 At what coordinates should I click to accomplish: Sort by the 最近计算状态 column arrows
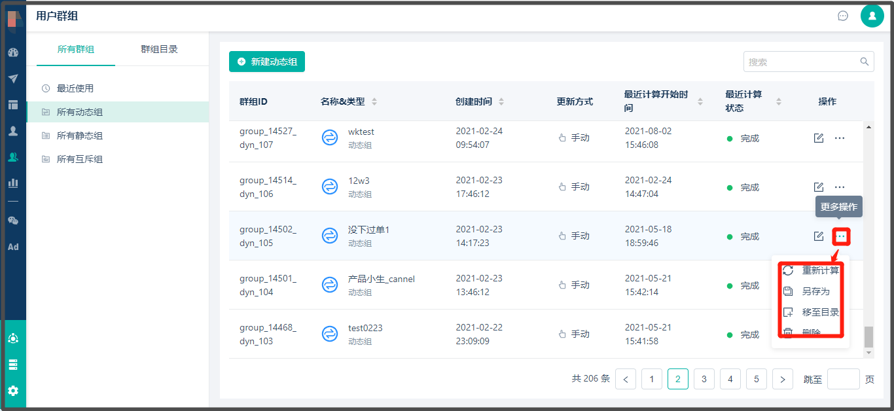(779, 101)
